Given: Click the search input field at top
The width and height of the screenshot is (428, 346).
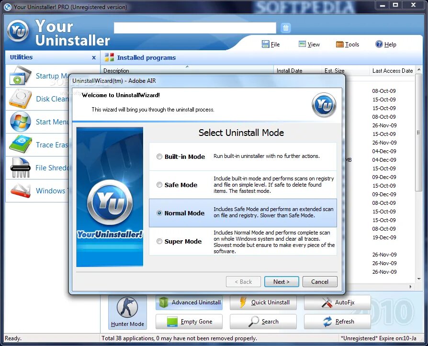Looking at the screenshot, I should coord(195,28).
